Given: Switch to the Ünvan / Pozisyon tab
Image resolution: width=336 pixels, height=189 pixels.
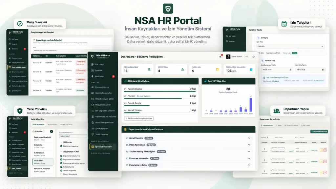Looking at the screenshot, I should click(x=291, y=125).
